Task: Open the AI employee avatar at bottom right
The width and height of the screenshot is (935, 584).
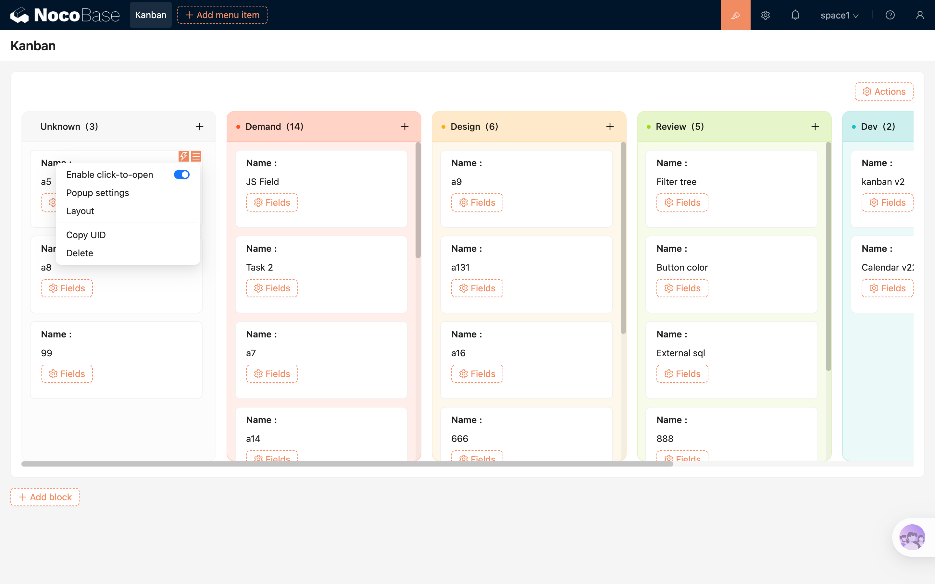Action: [912, 537]
